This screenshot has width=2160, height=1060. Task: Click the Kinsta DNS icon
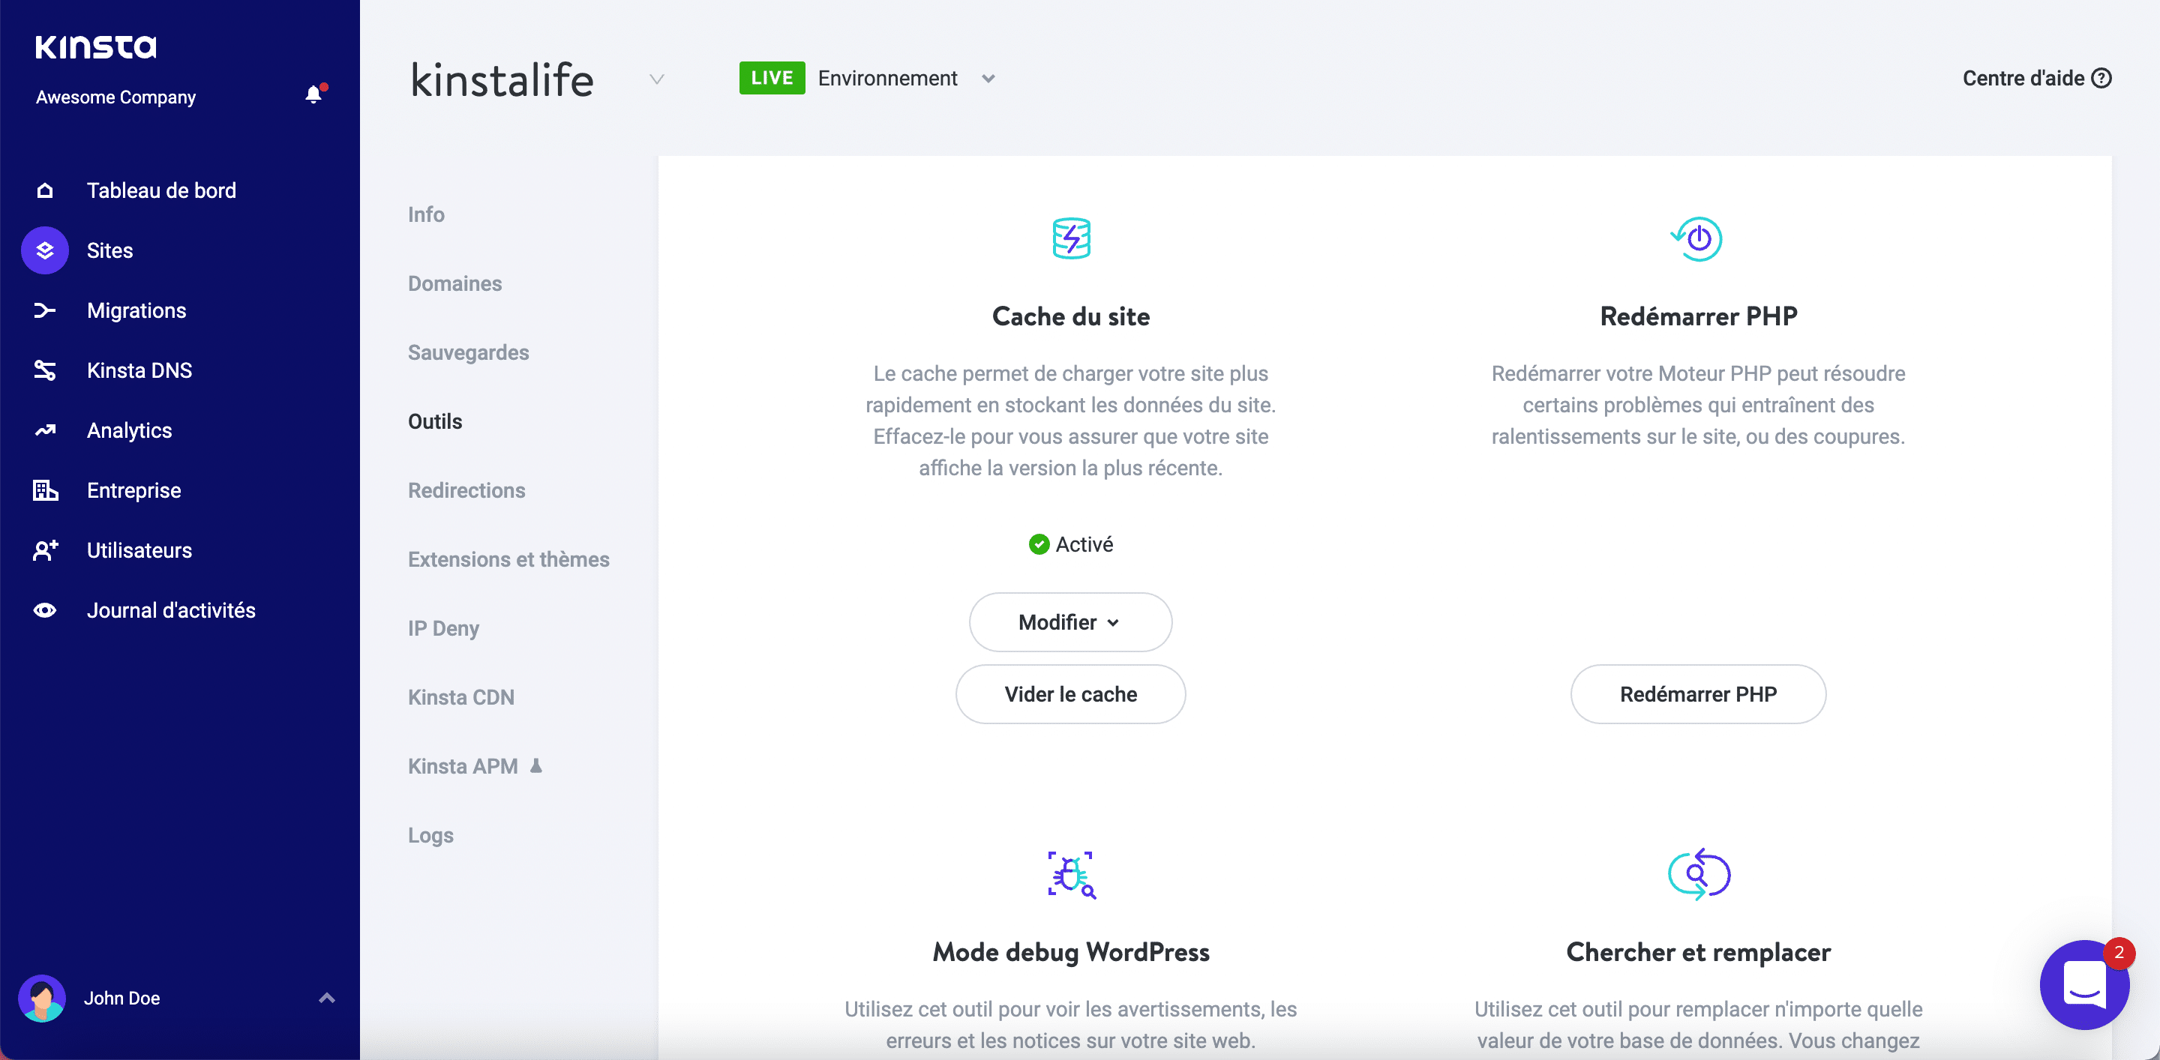coord(45,370)
